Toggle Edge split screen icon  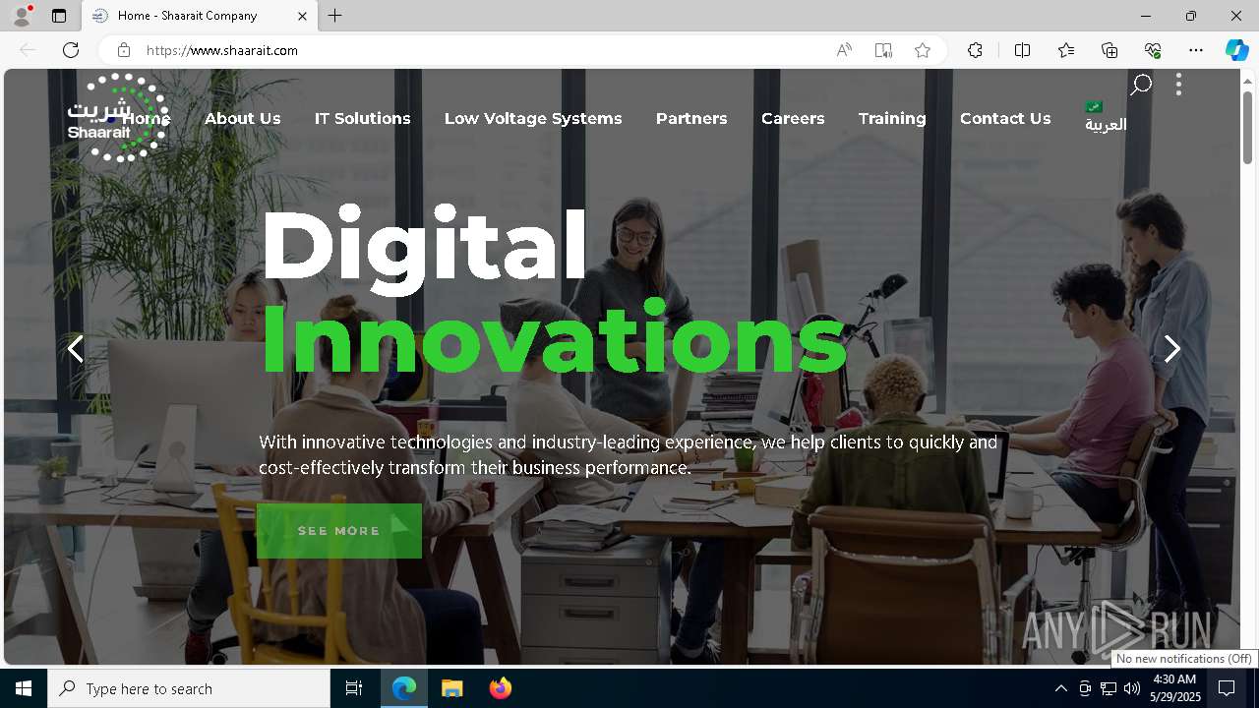tap(1022, 50)
